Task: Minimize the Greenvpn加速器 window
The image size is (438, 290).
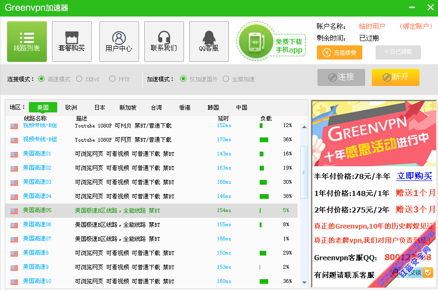Action: (412, 8)
